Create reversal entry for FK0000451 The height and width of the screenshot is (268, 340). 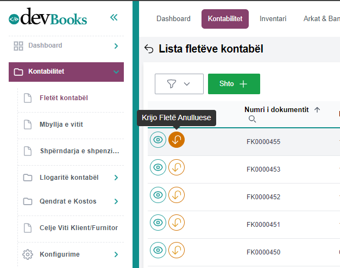177,223
